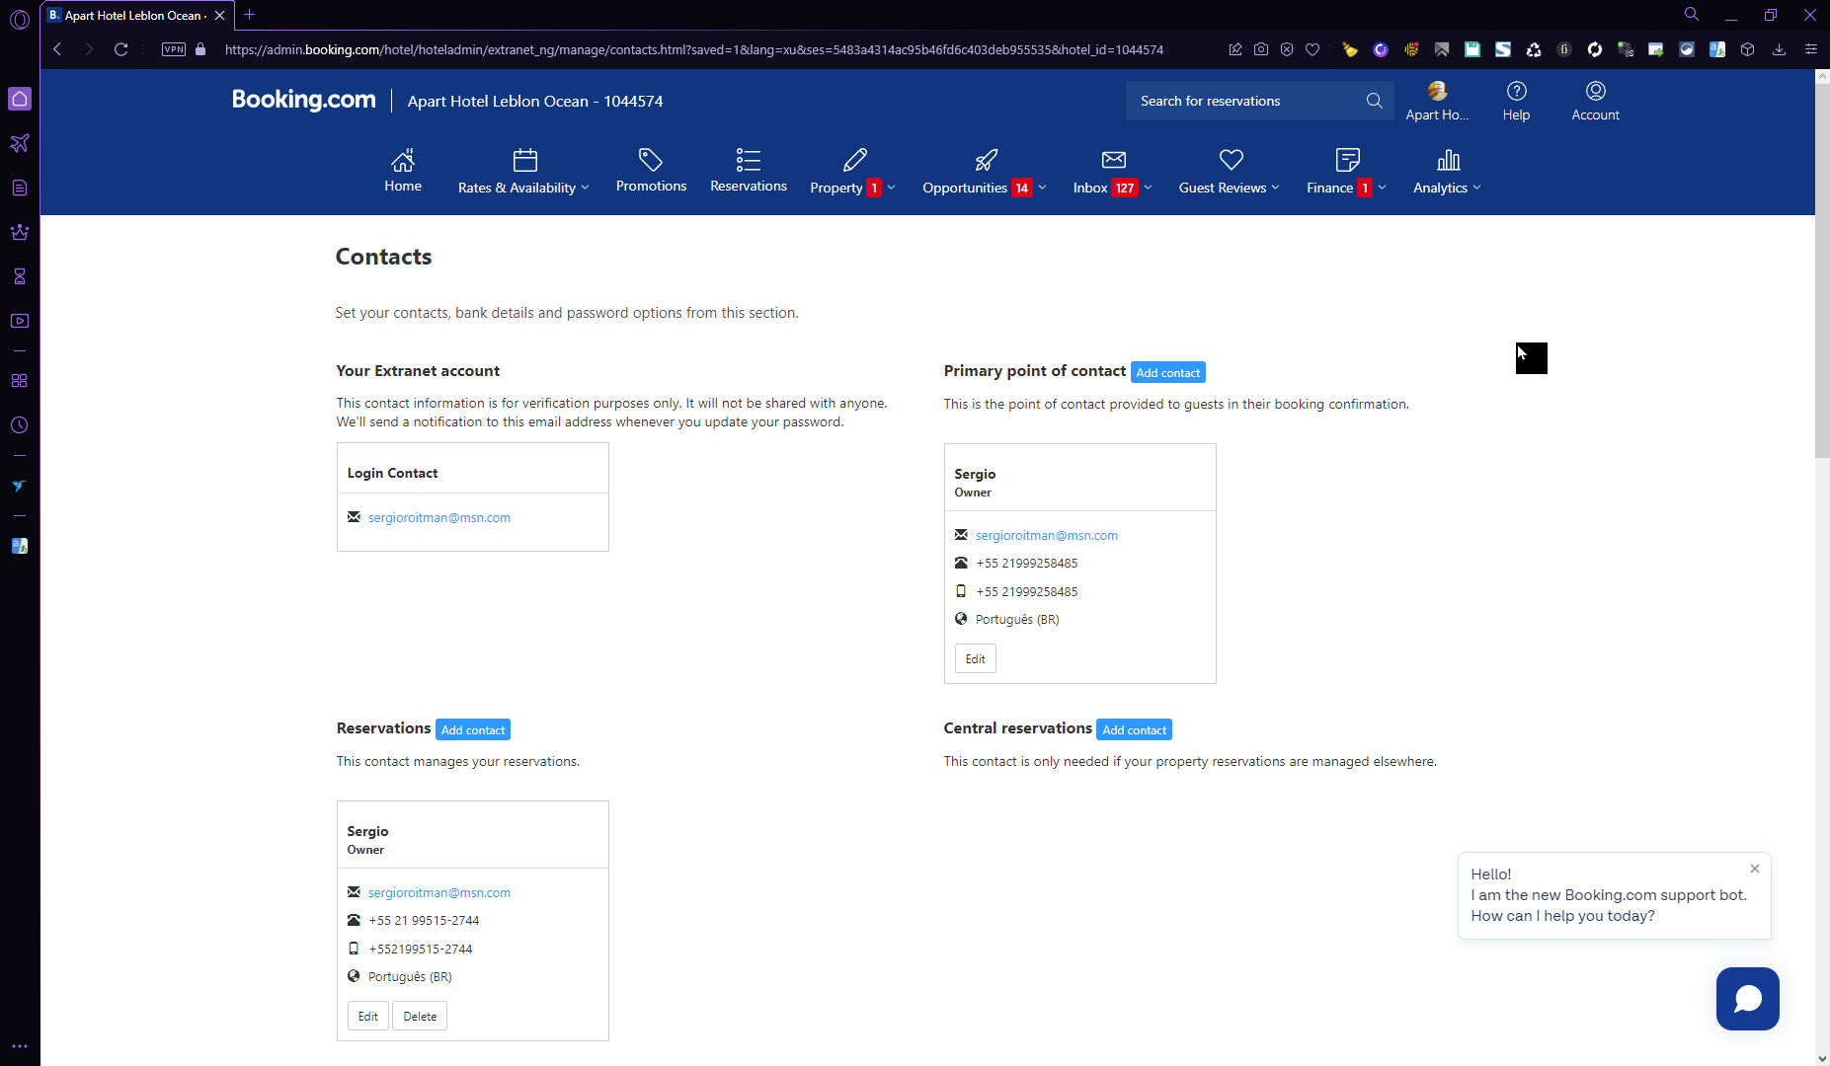This screenshot has height=1066, width=1830.
Task: Bookmark this page with the heart icon
Action: point(1313,49)
